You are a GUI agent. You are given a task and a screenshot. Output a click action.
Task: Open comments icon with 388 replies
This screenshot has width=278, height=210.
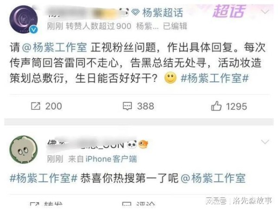tap(127, 106)
